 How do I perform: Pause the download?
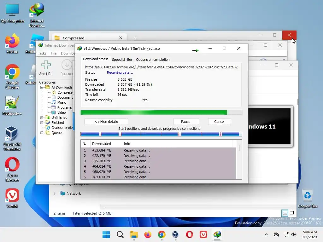pos(186,122)
